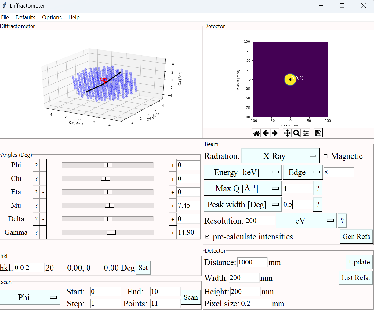Open the Options menu
Image resolution: width=374 pixels, height=310 pixels.
[x=52, y=17]
